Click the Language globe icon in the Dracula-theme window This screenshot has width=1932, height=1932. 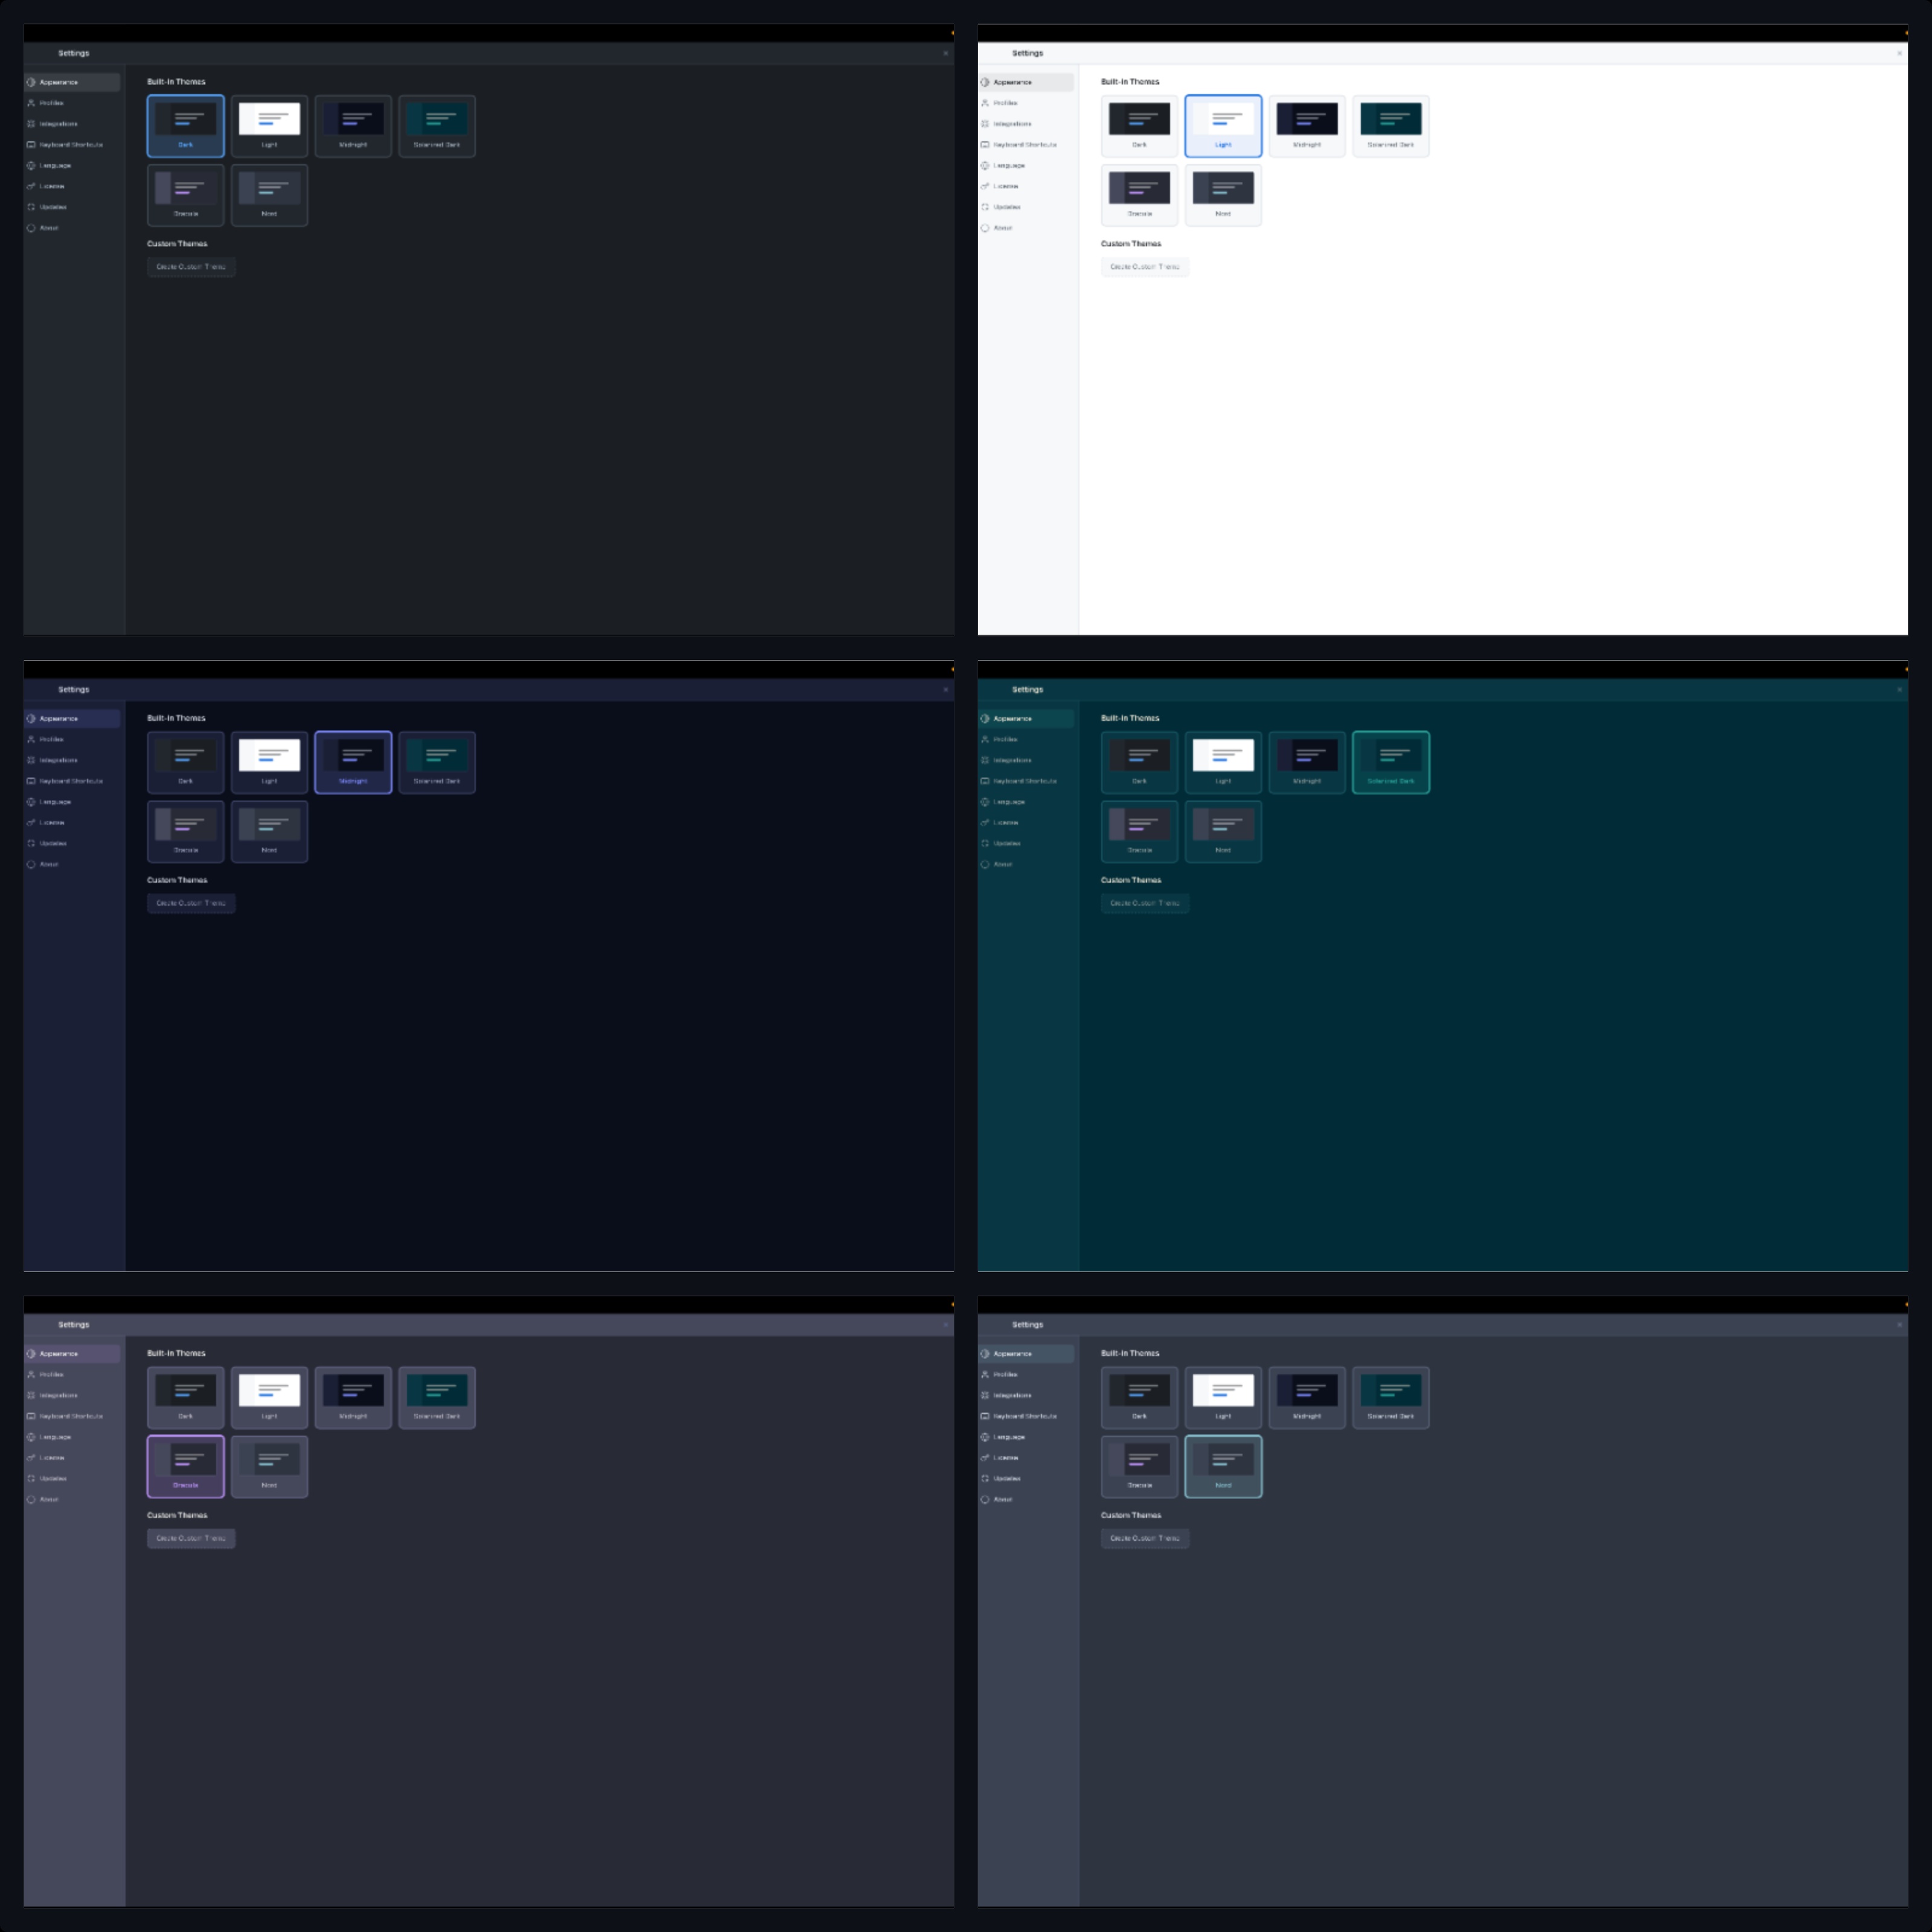pos(31,1437)
